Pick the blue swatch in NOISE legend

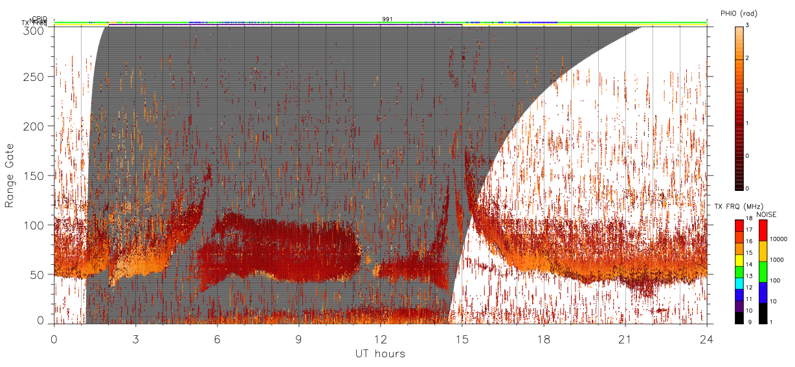pos(763,293)
